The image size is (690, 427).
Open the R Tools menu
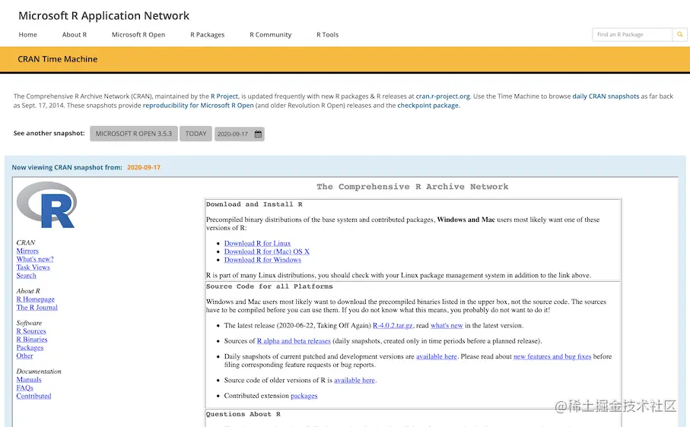pyautogui.click(x=327, y=35)
